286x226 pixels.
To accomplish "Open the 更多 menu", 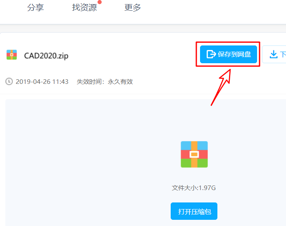I will [133, 7].
